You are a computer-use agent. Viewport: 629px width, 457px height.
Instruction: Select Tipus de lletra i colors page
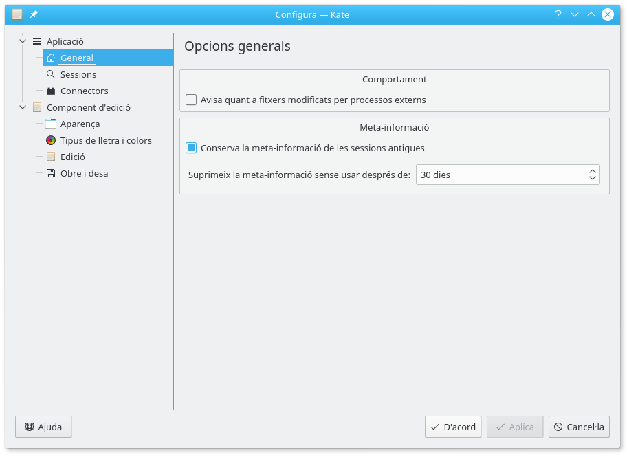(x=106, y=141)
